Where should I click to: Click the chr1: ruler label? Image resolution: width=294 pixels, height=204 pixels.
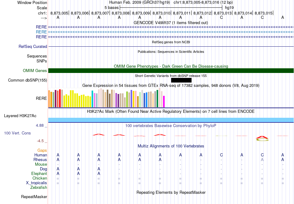point(42,13)
